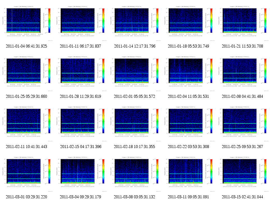Click the caption text 2011-03-01 03:29:31.220
The width and height of the screenshot is (270, 201).
click(26, 197)
